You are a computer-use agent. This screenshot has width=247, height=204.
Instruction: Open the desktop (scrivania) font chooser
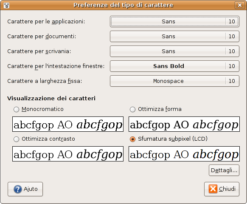174,51
